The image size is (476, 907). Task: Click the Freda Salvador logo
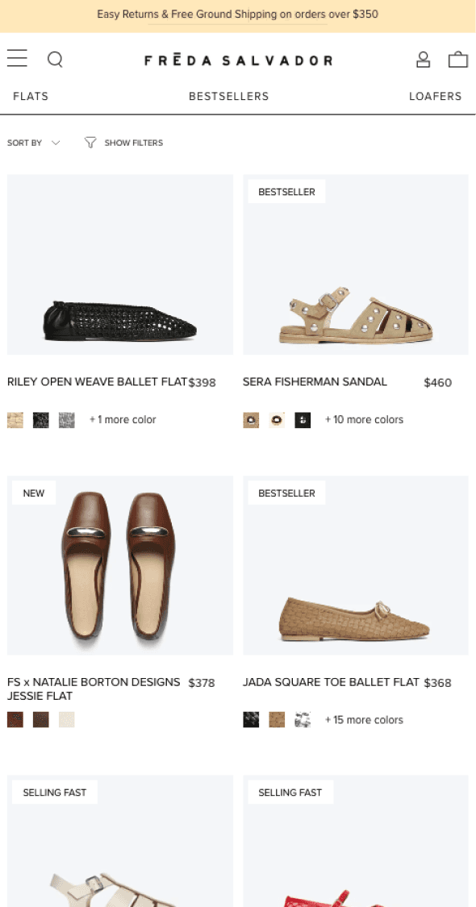[238, 59]
